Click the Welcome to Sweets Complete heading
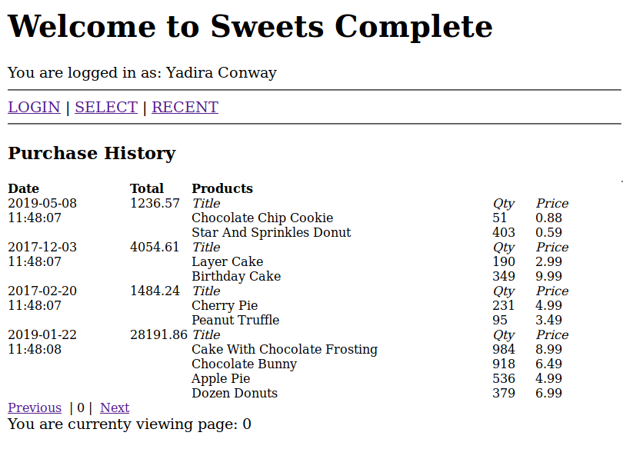This screenshot has width=633, height=449. click(x=250, y=26)
